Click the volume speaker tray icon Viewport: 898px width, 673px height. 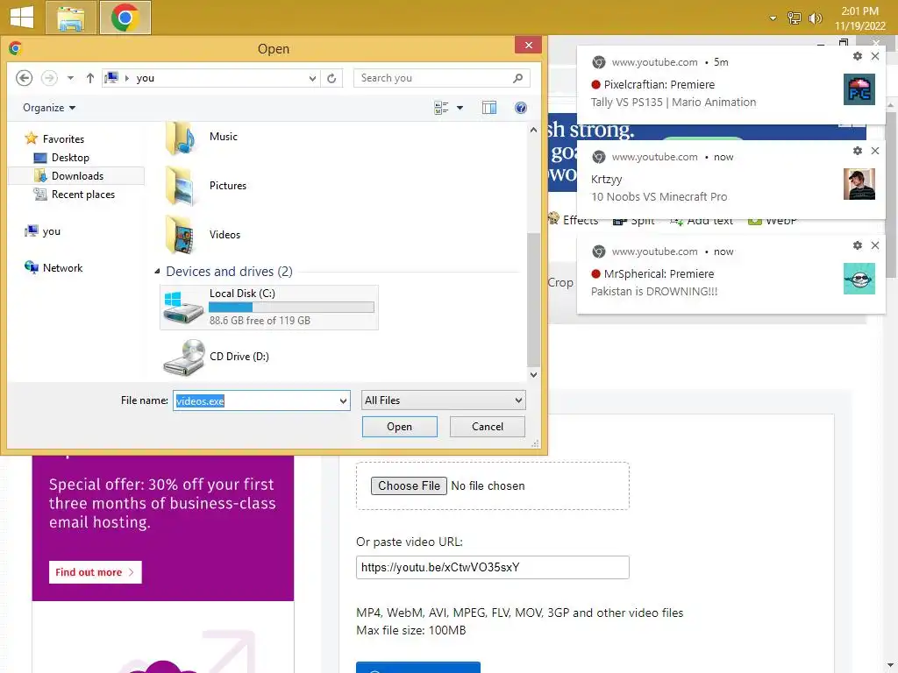tap(815, 18)
